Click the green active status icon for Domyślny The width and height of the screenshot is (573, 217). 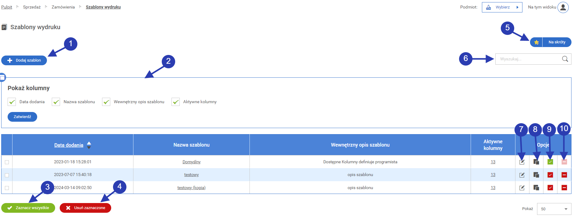pos(550,162)
